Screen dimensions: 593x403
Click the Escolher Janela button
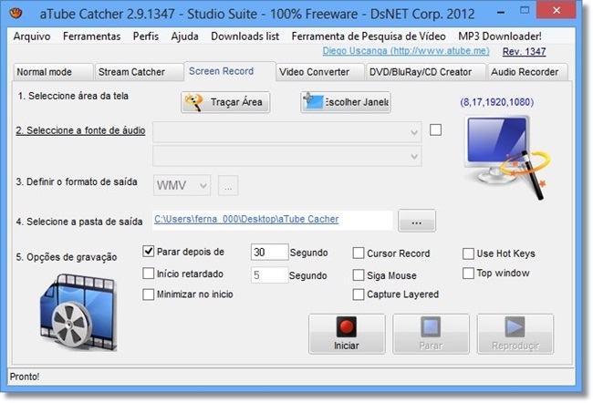346,102
